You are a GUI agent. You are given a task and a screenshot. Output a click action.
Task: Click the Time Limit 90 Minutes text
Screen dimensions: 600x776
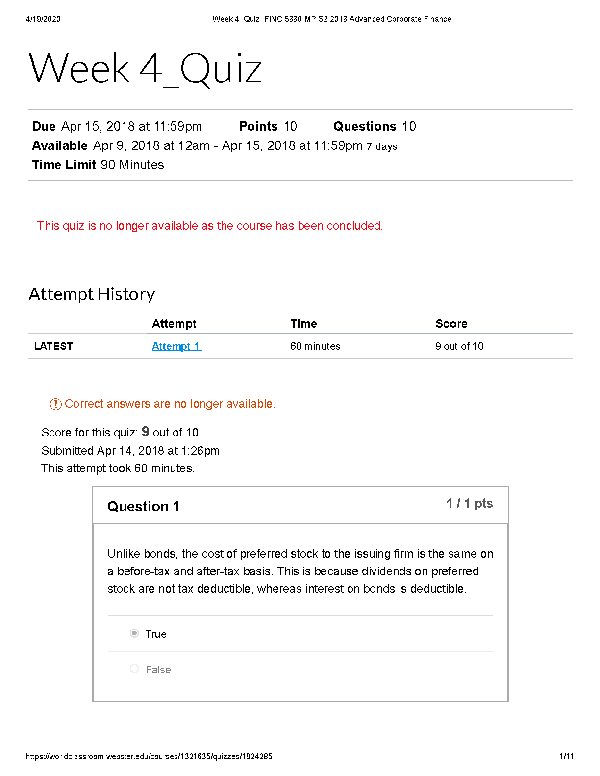point(98,165)
